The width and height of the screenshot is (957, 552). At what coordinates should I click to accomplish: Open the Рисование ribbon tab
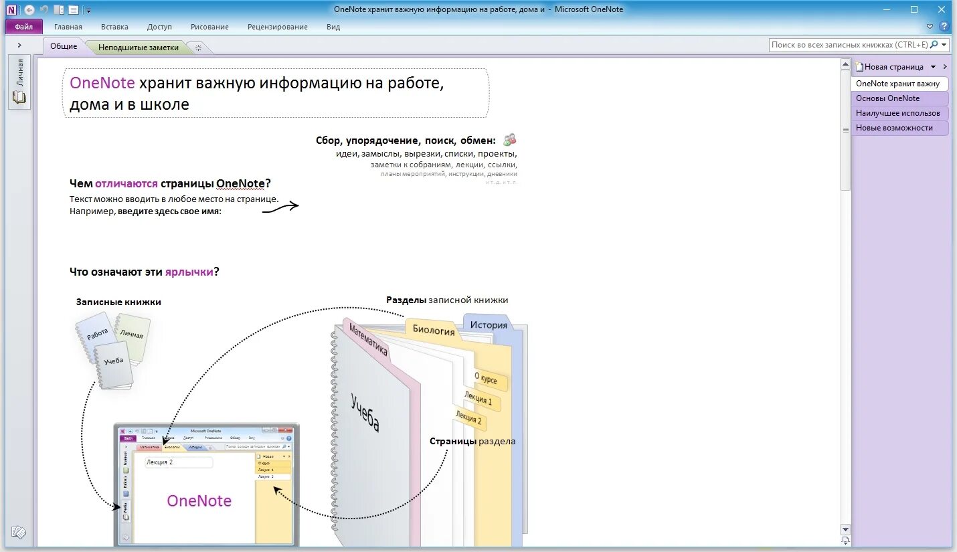point(209,27)
